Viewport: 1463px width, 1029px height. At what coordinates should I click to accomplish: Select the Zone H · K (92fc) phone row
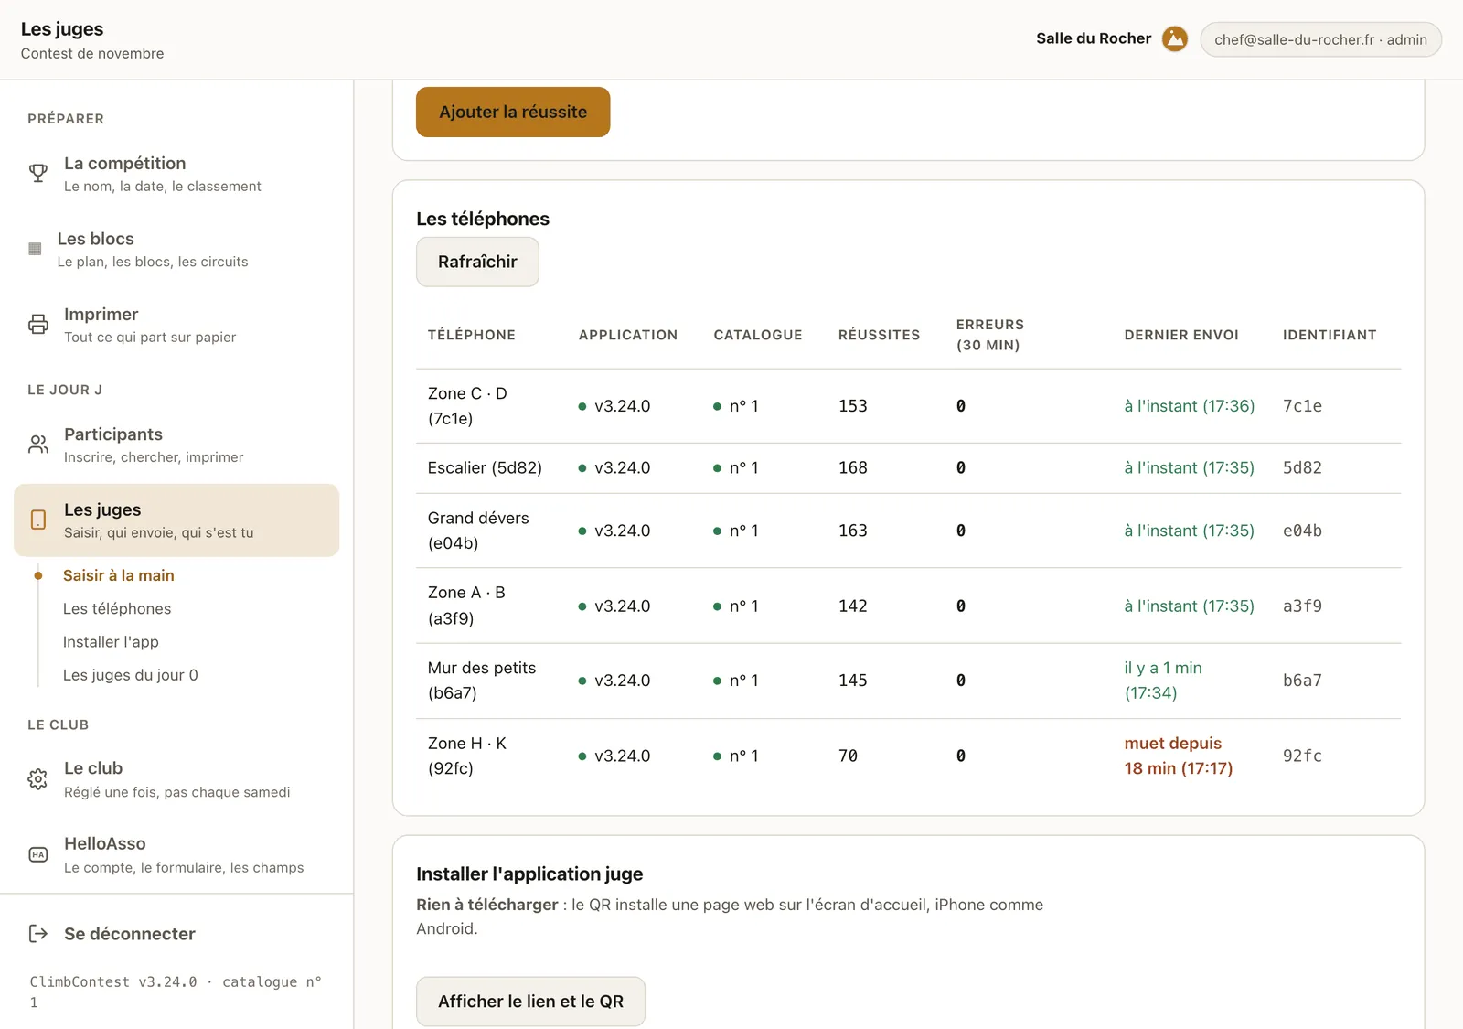908,756
